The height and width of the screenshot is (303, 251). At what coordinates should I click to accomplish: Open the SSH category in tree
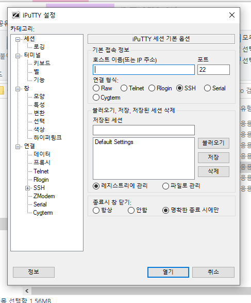click(39, 188)
